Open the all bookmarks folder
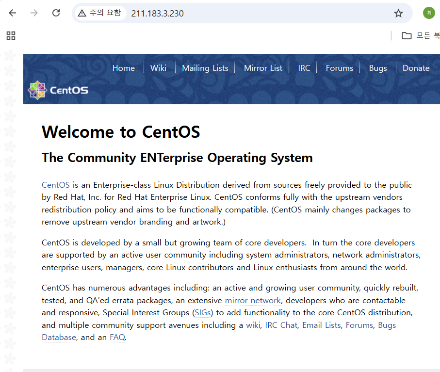The height and width of the screenshot is (372, 440). tap(421, 35)
